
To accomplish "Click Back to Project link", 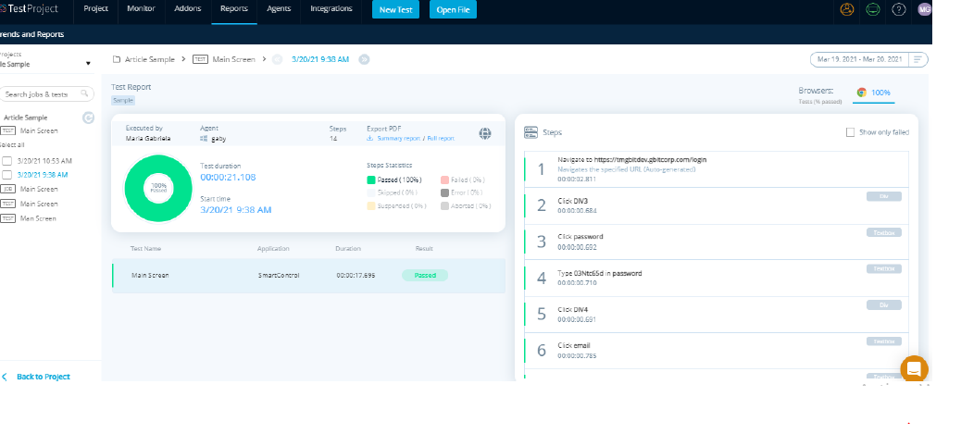I will coord(44,377).
